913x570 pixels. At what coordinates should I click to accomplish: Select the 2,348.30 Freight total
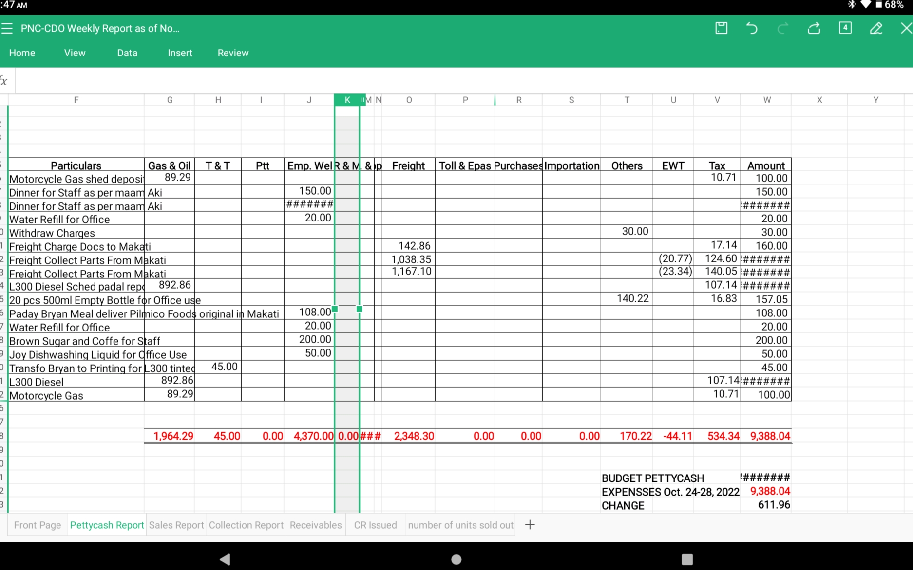[x=409, y=436]
